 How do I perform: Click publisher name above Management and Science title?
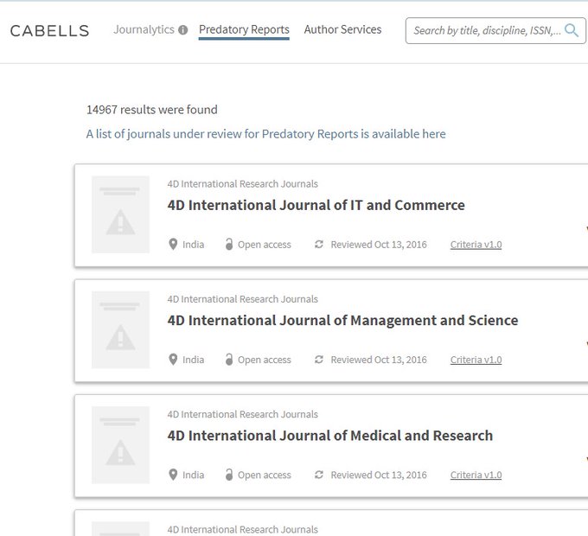click(x=243, y=299)
